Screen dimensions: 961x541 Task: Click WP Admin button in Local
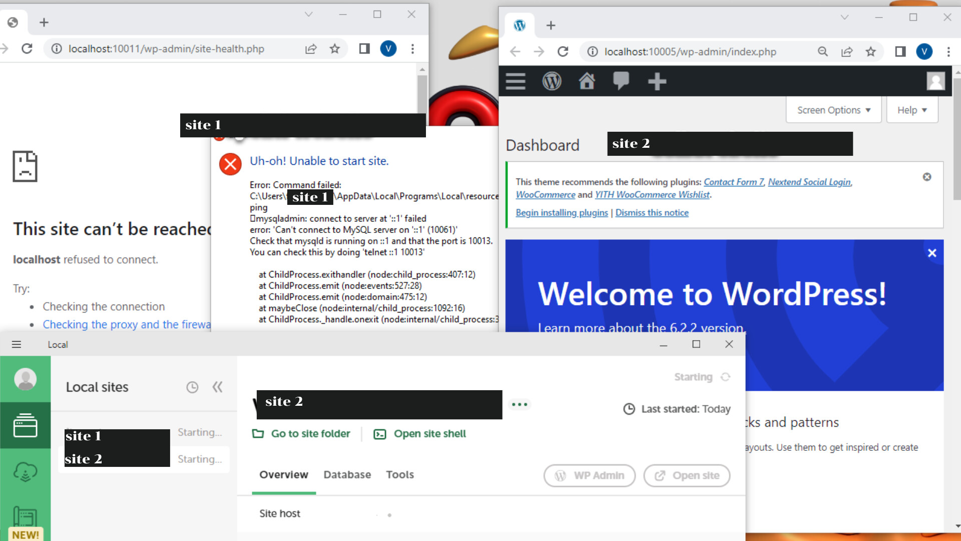click(590, 475)
